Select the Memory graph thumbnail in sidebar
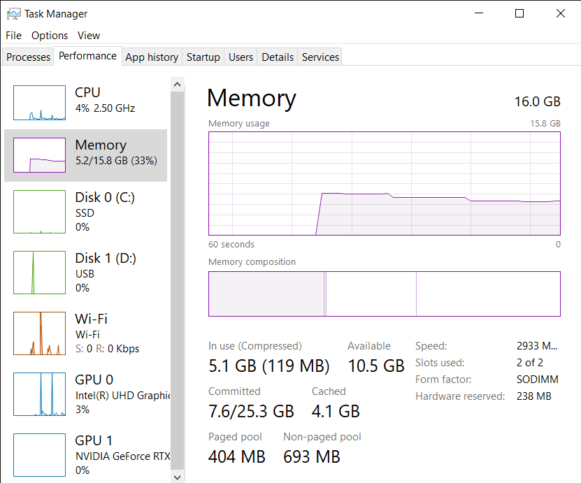 (39, 155)
